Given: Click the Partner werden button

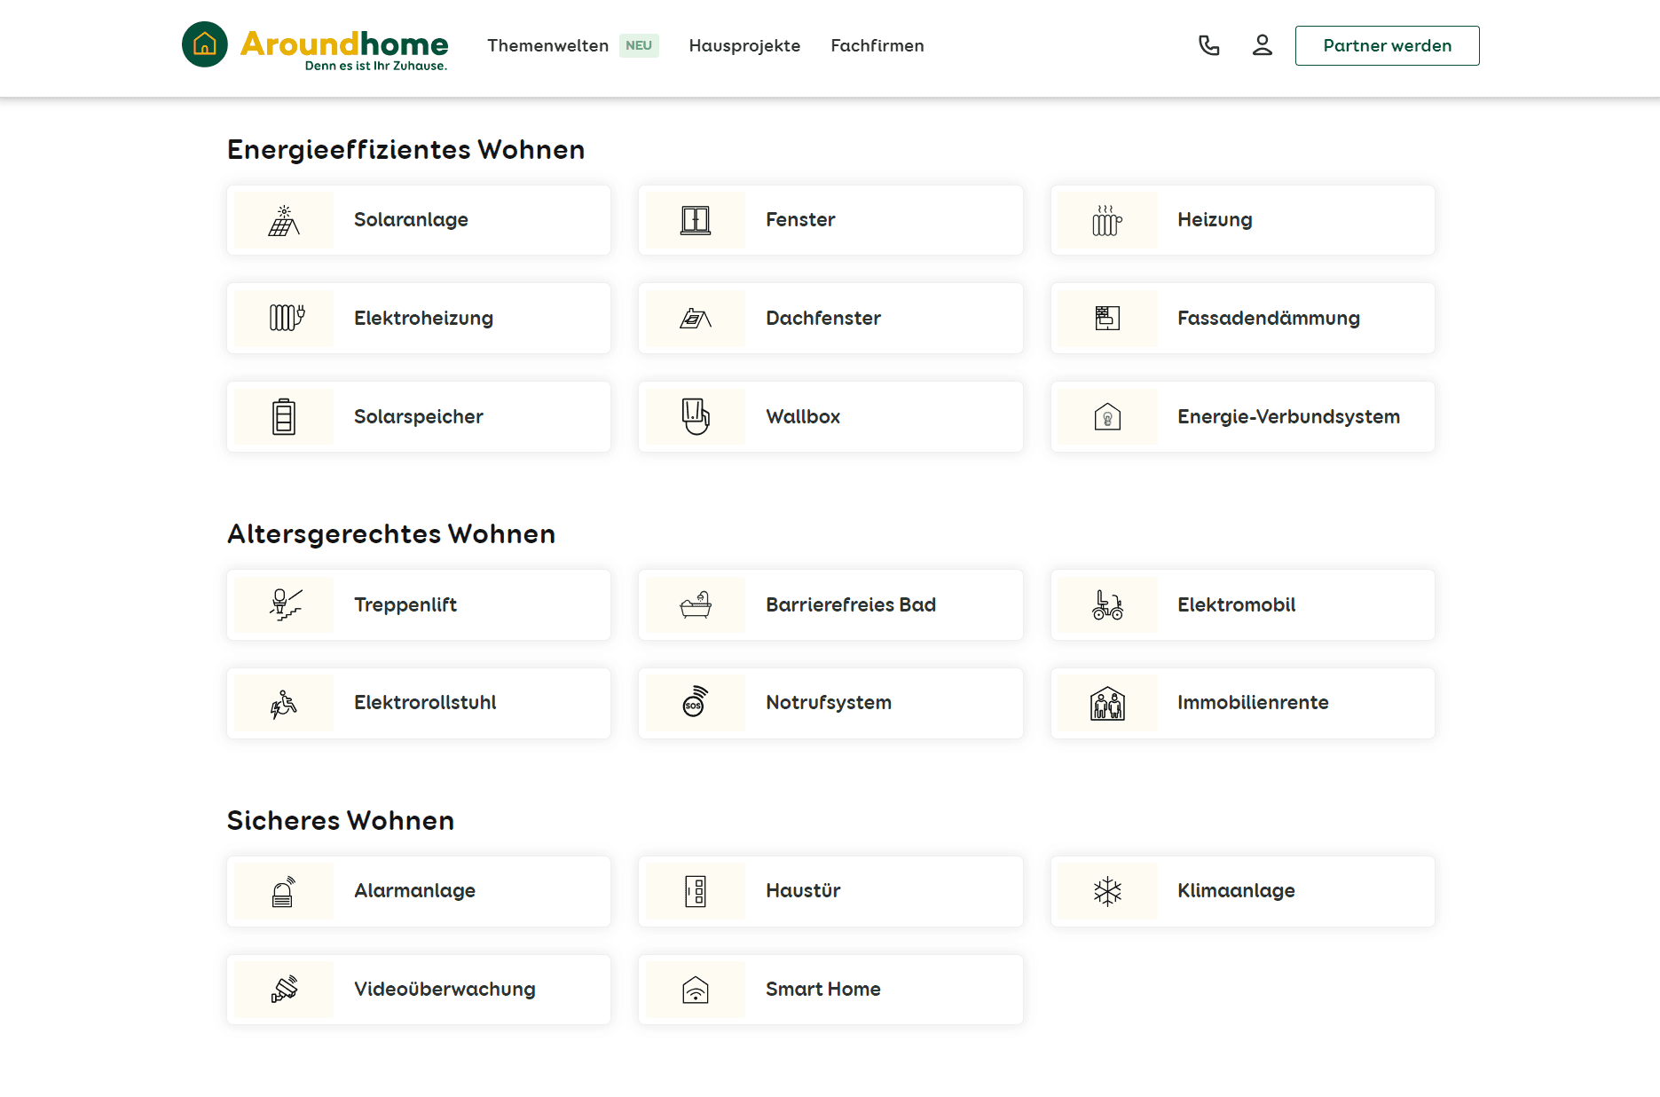Looking at the screenshot, I should 1387,45.
